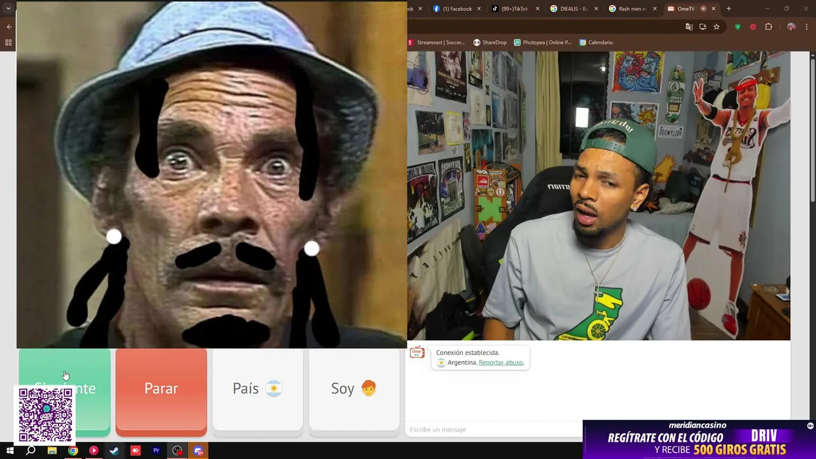Image resolution: width=816 pixels, height=459 pixels.
Task: Open the red play-button app in taskbar
Action: click(x=94, y=451)
